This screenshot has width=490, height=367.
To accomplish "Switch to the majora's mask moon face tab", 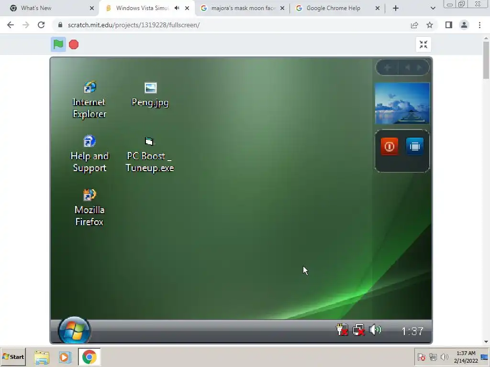I will pos(243,8).
